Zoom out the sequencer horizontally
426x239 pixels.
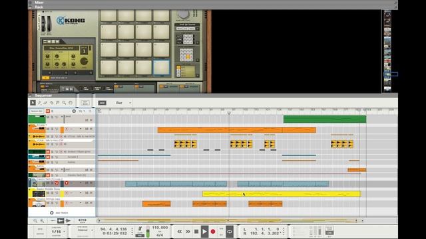[35, 221]
